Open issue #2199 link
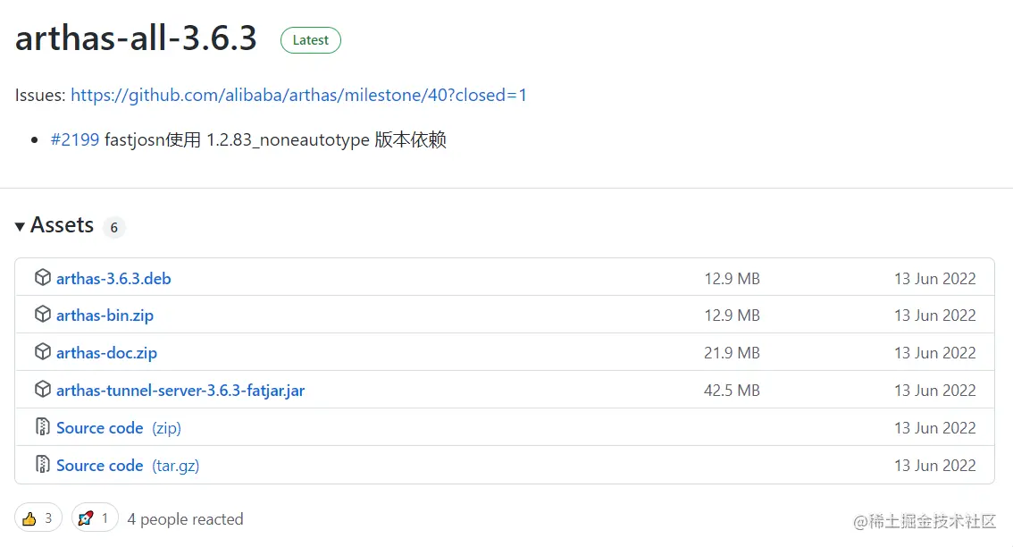This screenshot has width=1013, height=547. [x=75, y=139]
